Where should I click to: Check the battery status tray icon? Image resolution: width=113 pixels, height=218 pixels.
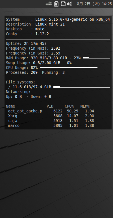[56, 4]
